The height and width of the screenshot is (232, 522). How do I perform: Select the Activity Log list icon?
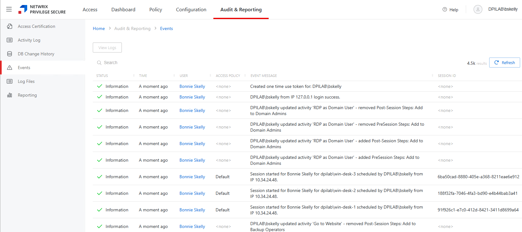[10, 40]
